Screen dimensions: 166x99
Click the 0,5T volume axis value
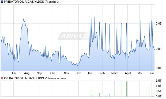[x=159, y=91]
